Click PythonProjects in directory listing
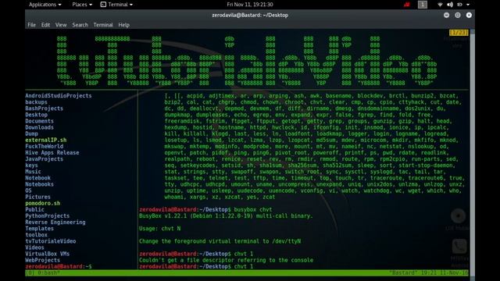Viewport: 500px width, 281px height. click(x=48, y=215)
